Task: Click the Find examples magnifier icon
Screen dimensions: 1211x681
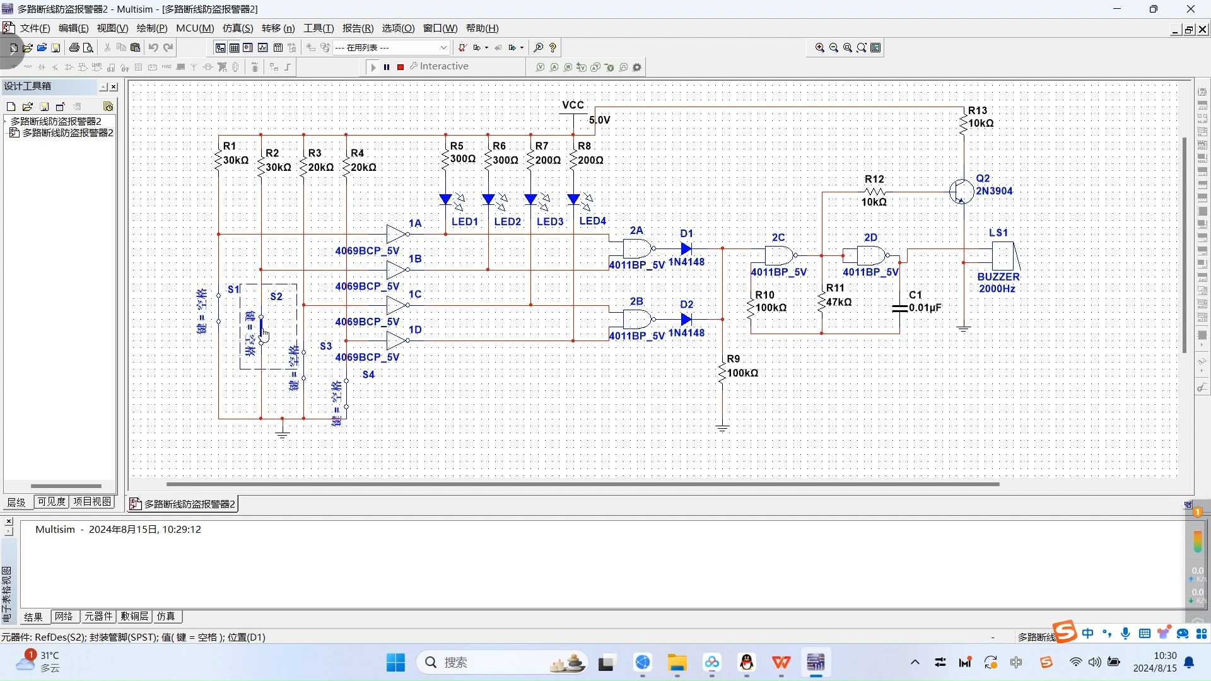Action: coord(539,48)
